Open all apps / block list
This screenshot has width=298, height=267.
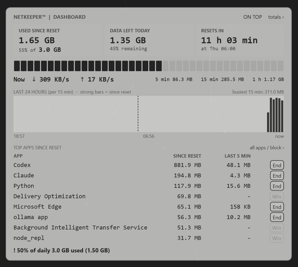267,148
